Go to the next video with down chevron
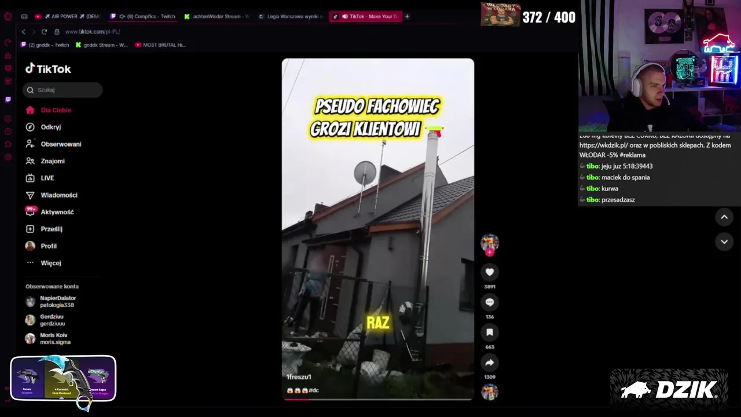 pyautogui.click(x=724, y=242)
